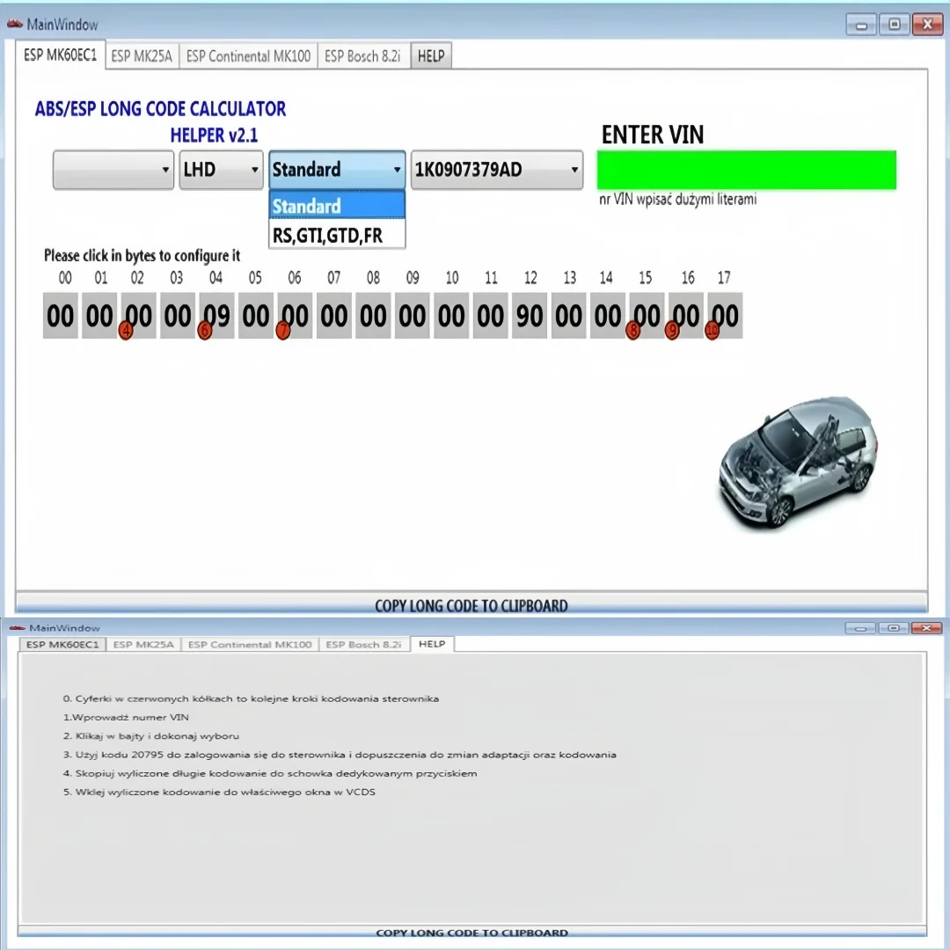Configure byte 02 value cell
The width and height of the screenshot is (950, 950).
coord(139,316)
